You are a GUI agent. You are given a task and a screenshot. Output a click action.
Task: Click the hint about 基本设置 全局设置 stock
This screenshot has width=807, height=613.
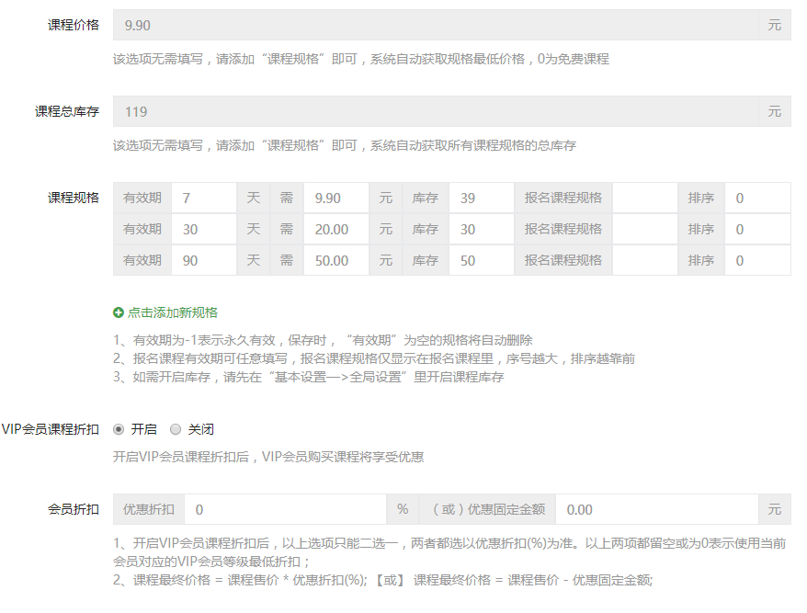pos(308,378)
